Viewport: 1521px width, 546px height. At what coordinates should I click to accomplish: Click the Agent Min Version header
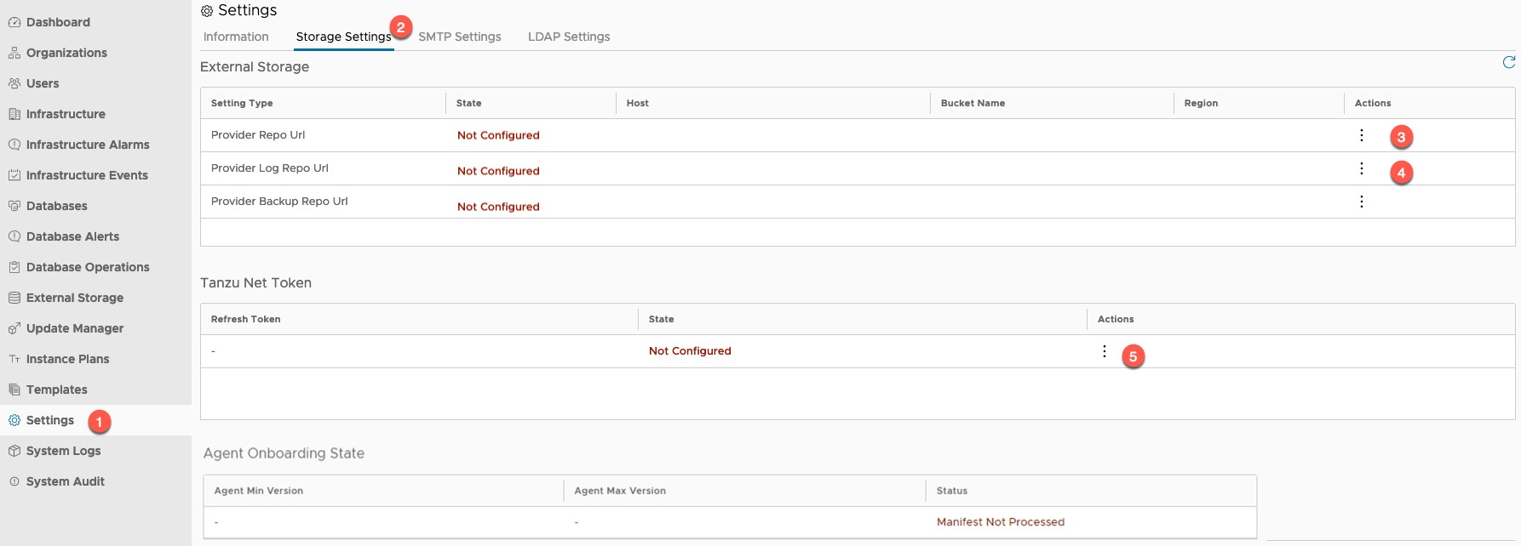pos(259,491)
